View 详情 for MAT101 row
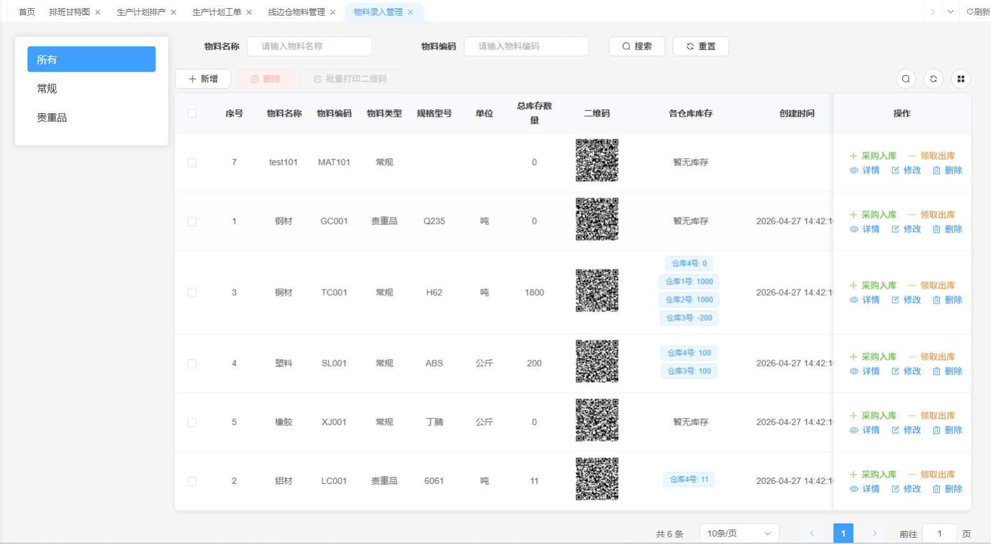This screenshot has height=544, width=991. pos(865,170)
